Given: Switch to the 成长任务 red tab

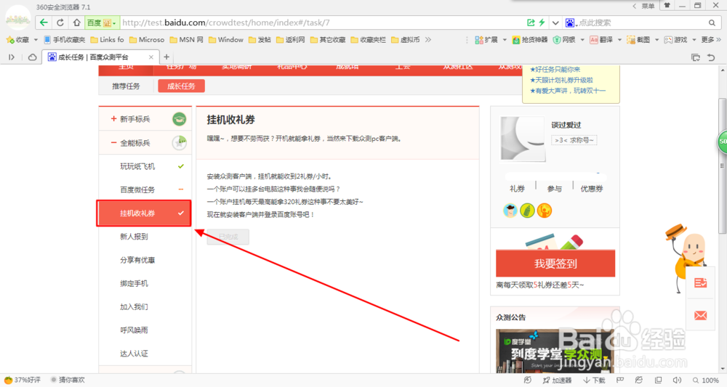Looking at the screenshot, I should (x=181, y=86).
